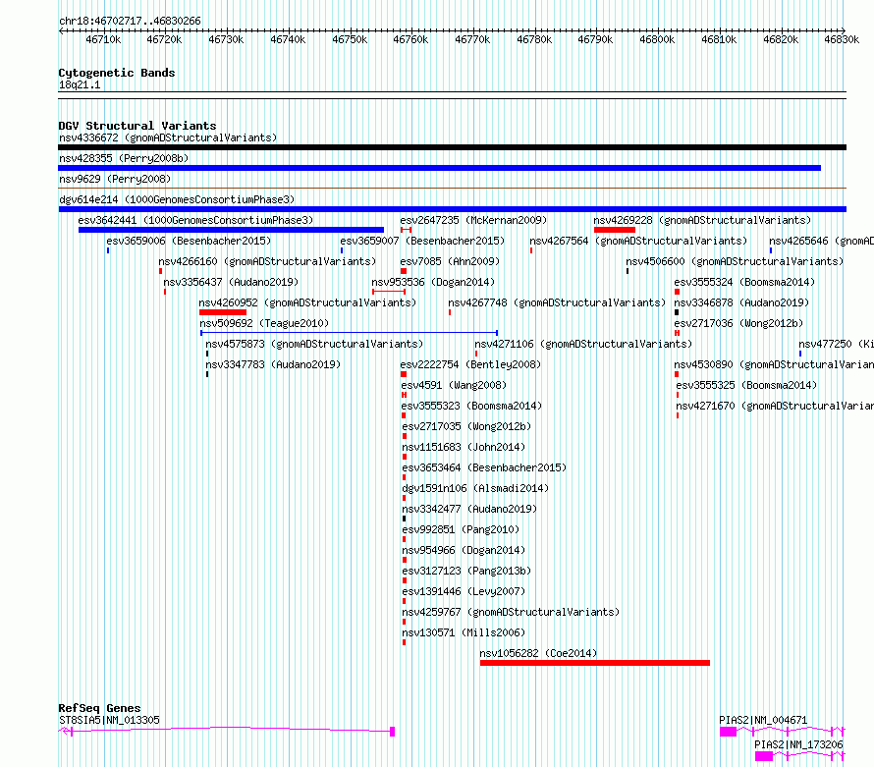Image resolution: width=874 pixels, height=767 pixels.
Task: Open nsv3346878 (Audano2019) label
Action: [x=741, y=302]
